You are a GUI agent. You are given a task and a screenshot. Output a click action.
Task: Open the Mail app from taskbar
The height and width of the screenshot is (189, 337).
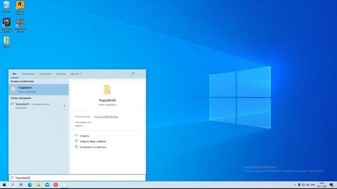click(x=47, y=185)
